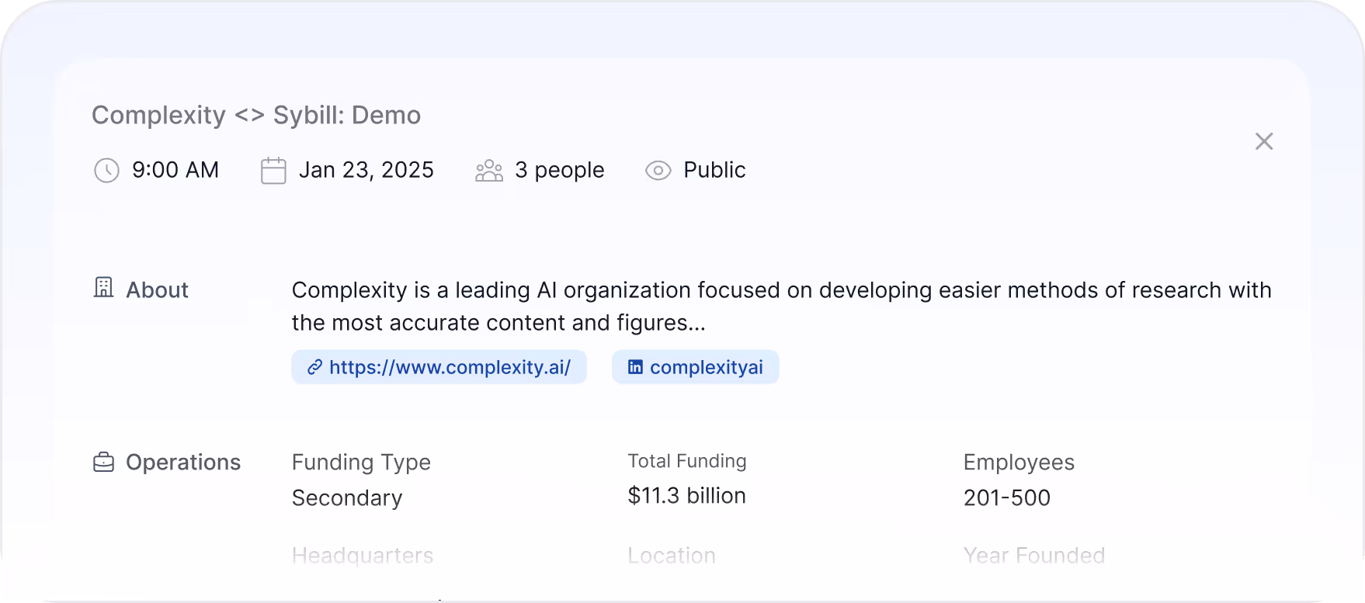
Task: Click the 201-500 Employees value
Action: coord(1006,497)
